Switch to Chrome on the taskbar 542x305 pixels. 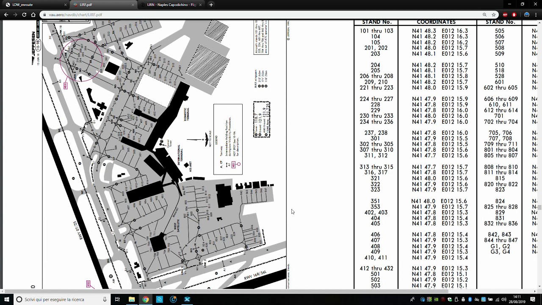tap(146, 299)
